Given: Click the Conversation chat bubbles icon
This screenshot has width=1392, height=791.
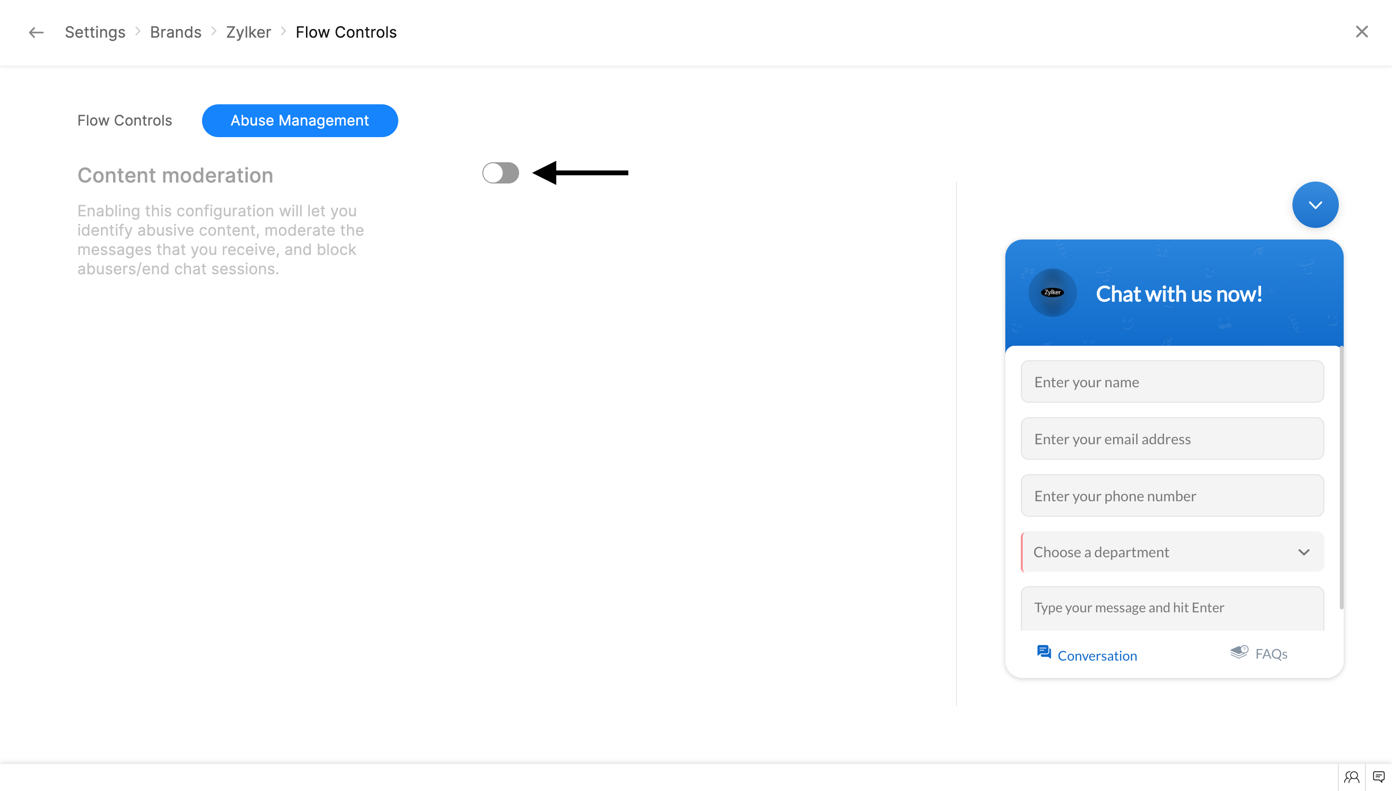Looking at the screenshot, I should (1044, 652).
